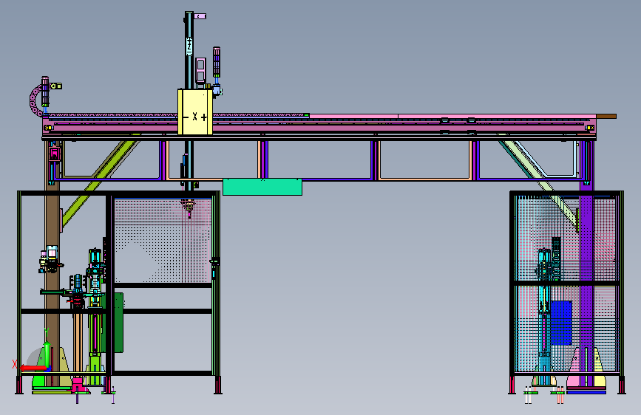
Task: Select the signal tower light beside the carriage
Action: pos(217,62)
